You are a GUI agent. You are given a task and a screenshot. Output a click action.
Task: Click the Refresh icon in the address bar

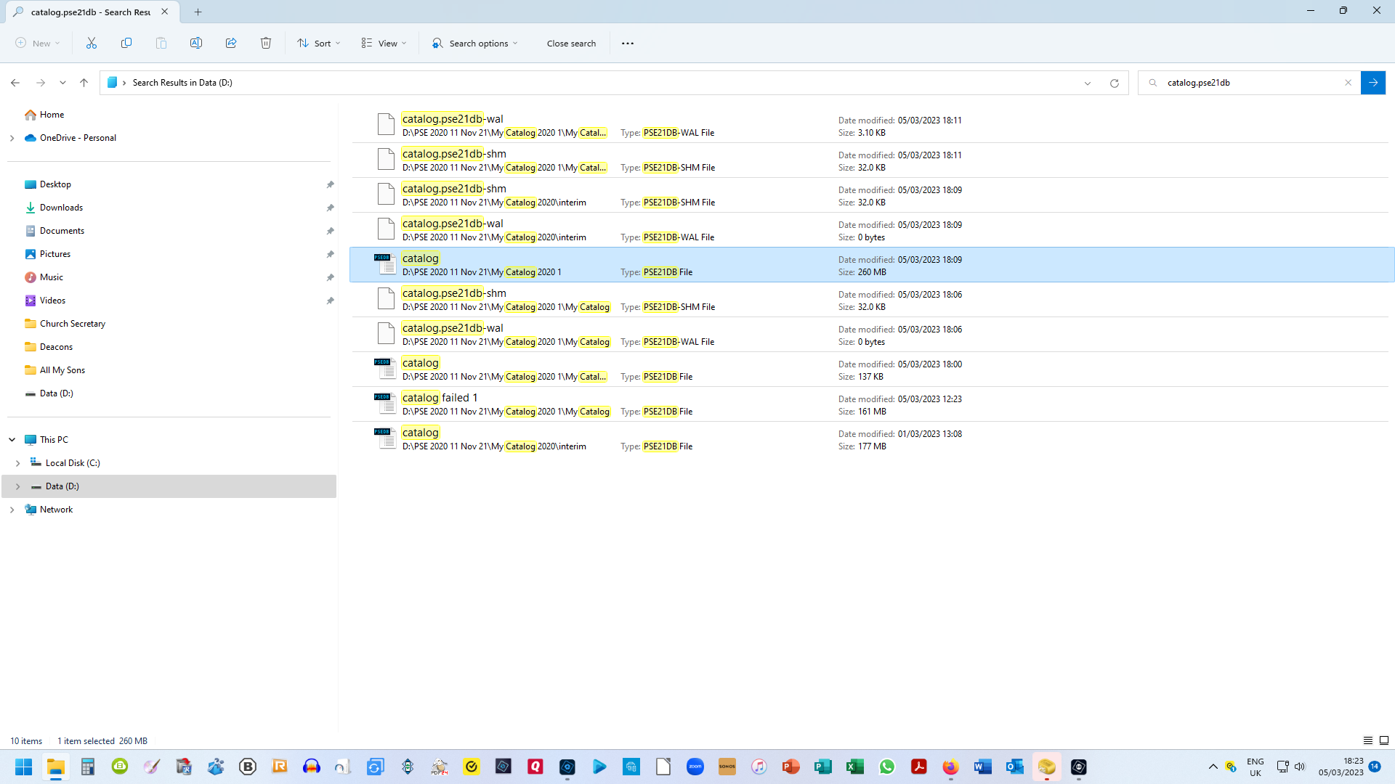[1115, 83]
